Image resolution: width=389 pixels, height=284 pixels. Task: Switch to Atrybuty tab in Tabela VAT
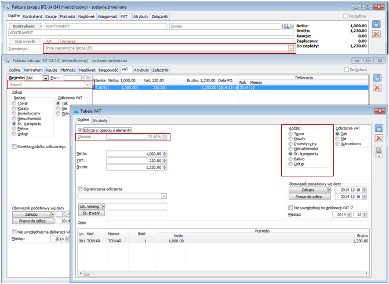tap(100, 120)
